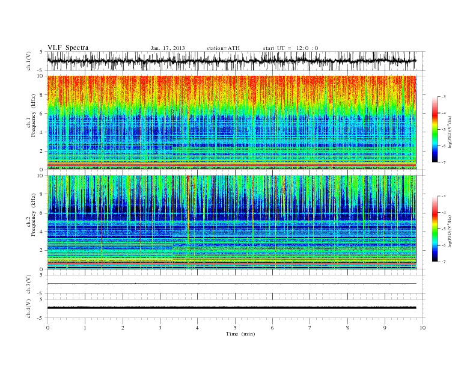Select the date text "Jan. 17, 2013"
The height and width of the screenshot is (368, 476).
tap(168, 48)
